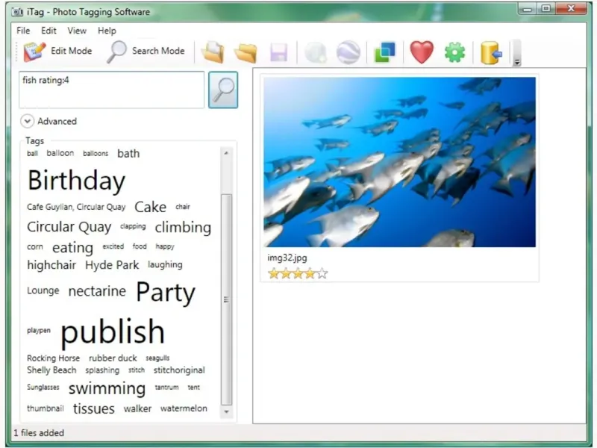The width and height of the screenshot is (597, 448).
Task: Switch to Edit Mode
Action: click(x=58, y=51)
